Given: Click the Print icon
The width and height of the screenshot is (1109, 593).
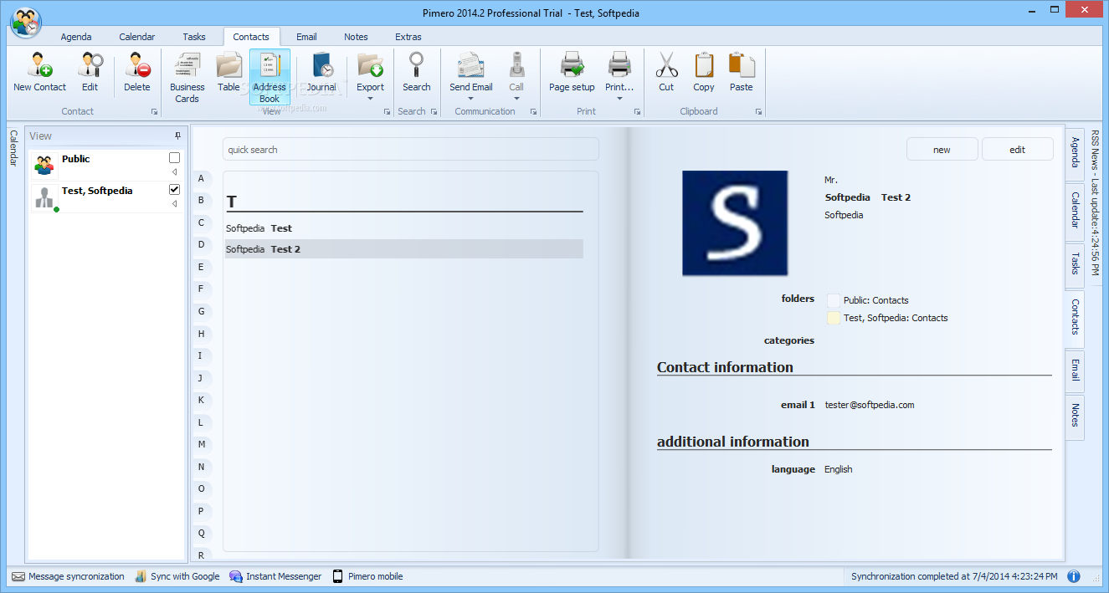Looking at the screenshot, I should [x=619, y=65].
